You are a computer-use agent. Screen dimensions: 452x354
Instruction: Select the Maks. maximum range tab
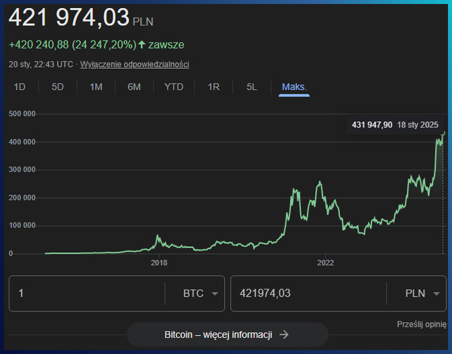(x=294, y=87)
